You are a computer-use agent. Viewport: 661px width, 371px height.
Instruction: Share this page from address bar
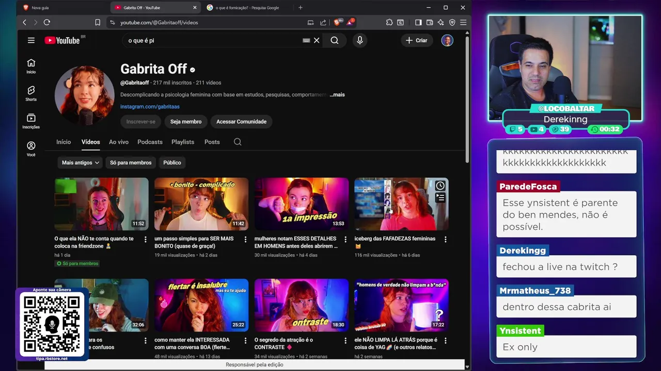323,22
